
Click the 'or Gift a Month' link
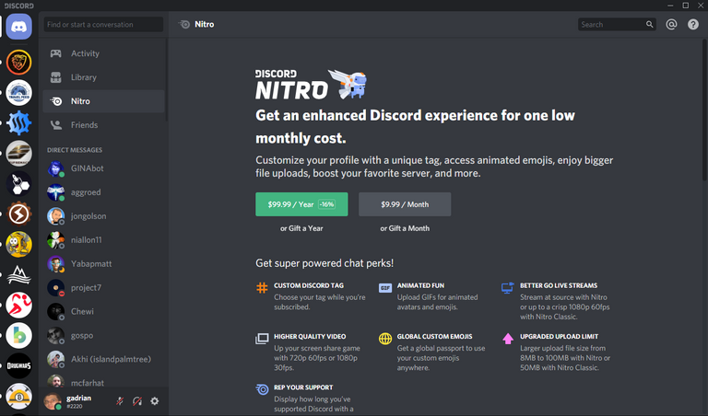[405, 228]
